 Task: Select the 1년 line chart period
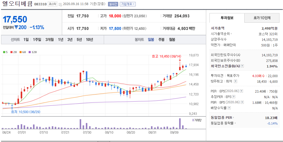(x=61, y=40)
